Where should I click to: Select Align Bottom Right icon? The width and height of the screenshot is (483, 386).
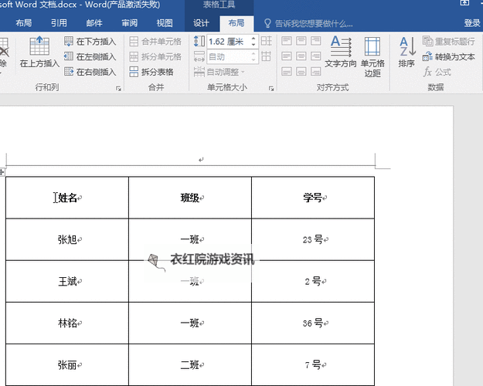tap(316, 72)
